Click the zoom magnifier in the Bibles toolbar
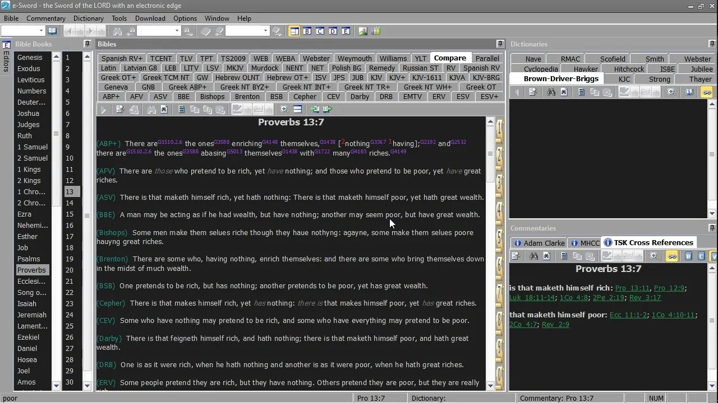This screenshot has height=403, width=718. click(x=284, y=110)
